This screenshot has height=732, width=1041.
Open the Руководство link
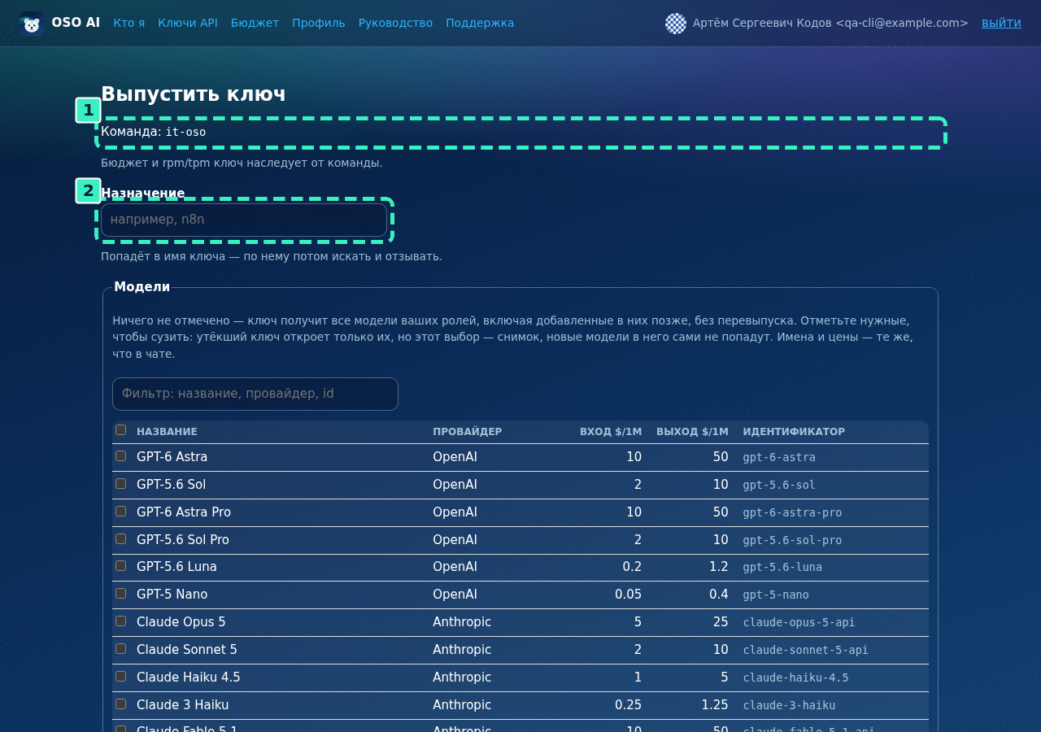[x=395, y=23]
